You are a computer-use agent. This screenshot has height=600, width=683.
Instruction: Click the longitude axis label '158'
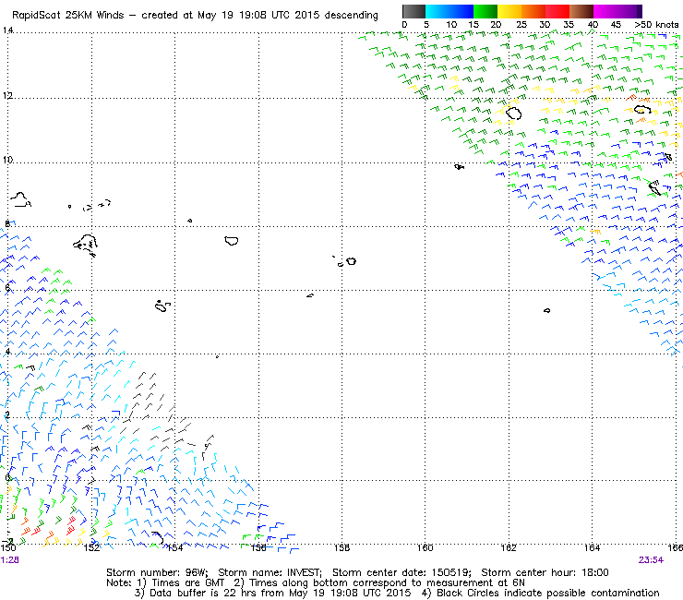(341, 547)
